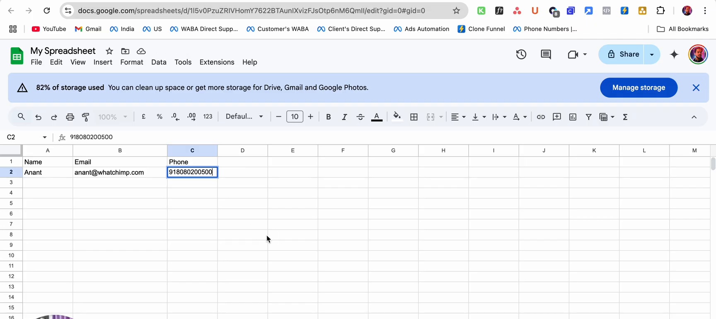Open the YouTube bookmark
Screen dimensions: 716x319
(49, 29)
